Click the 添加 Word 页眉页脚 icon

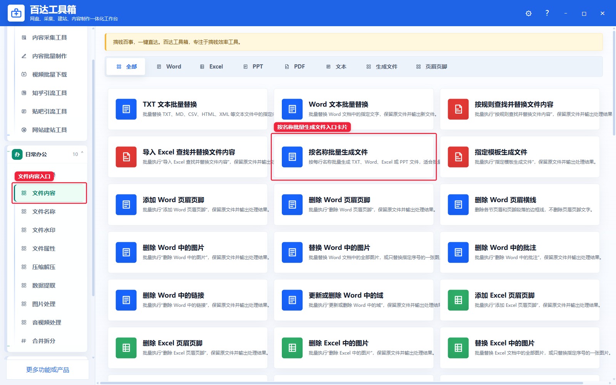126,205
